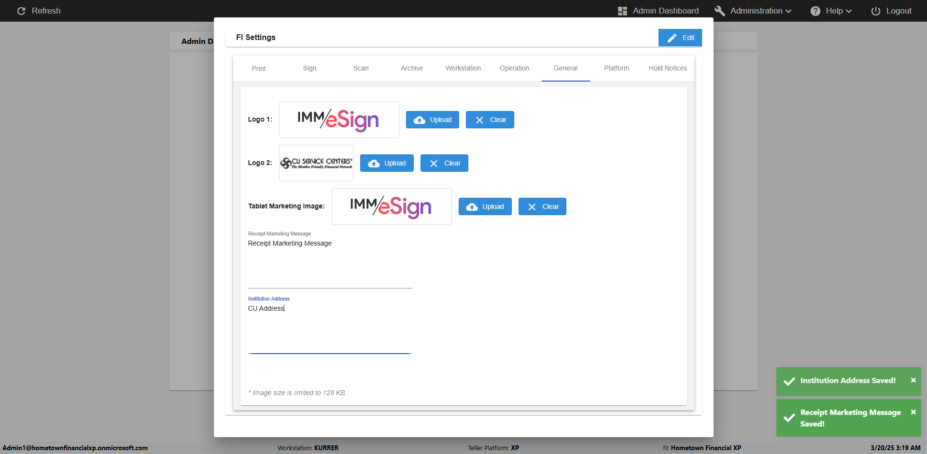Click the Logo 2 CU Service Centers image
Image resolution: width=927 pixels, height=454 pixels.
click(316, 163)
